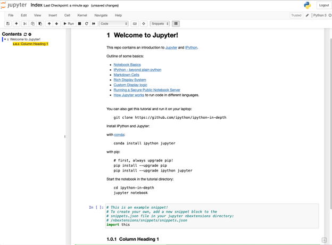Open the Snippets dropdown menu
The width and height of the screenshot is (332, 245).
point(160,23)
